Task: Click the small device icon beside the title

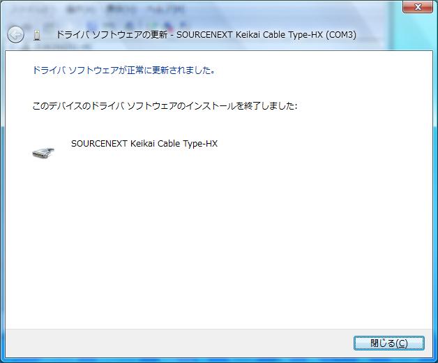Action: click(x=37, y=35)
